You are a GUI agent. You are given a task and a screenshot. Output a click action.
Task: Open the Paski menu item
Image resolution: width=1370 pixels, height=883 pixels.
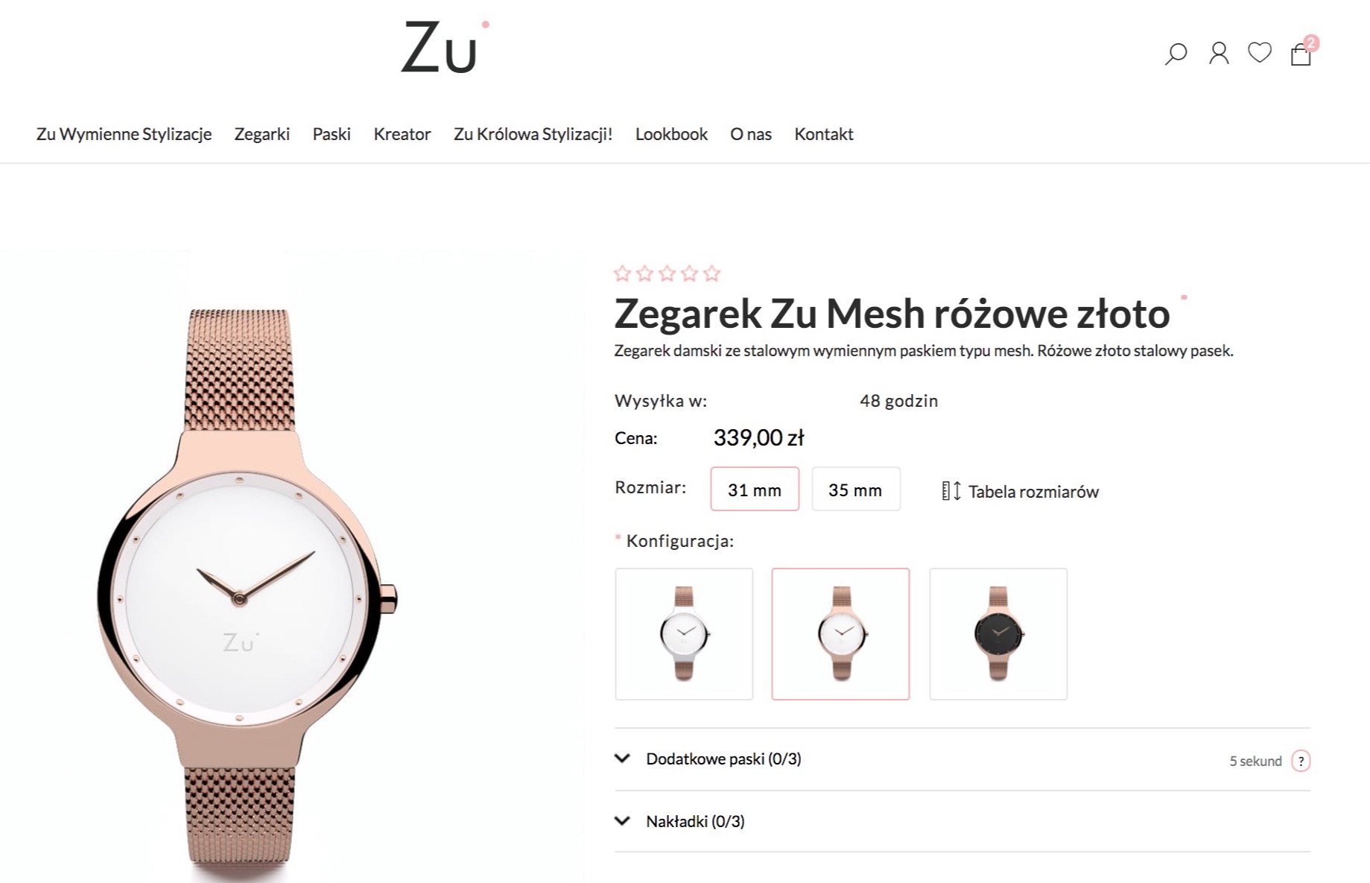pos(332,134)
